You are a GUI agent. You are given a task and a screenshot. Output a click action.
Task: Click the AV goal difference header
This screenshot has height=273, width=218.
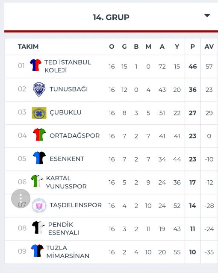pyautogui.click(x=209, y=47)
